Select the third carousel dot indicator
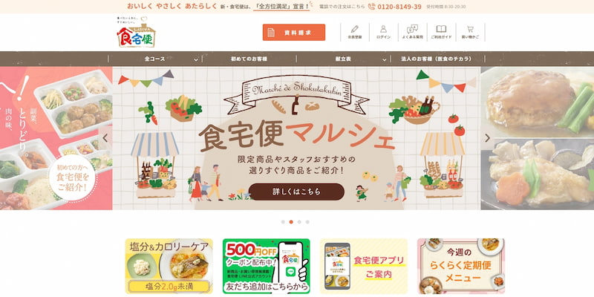Screen dimensions: 594x297 point(299,222)
